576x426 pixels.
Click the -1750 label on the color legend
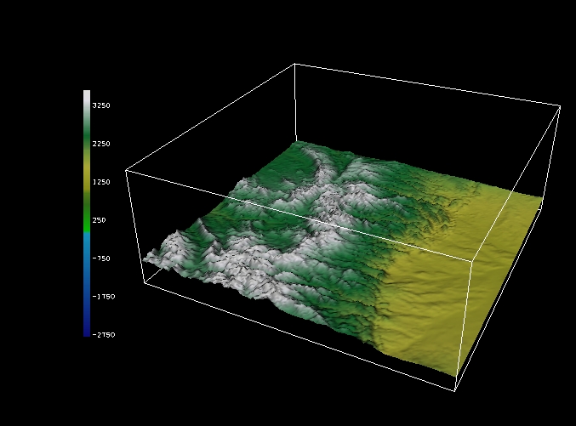coord(103,297)
